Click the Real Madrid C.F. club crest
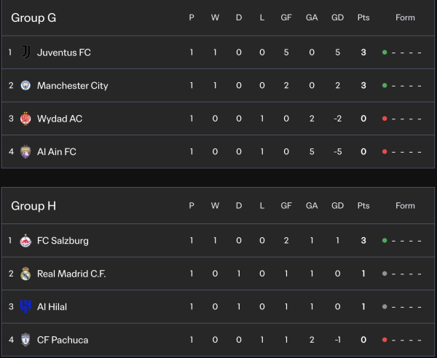The image size is (437, 358). click(x=25, y=274)
